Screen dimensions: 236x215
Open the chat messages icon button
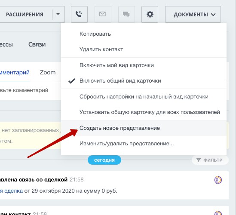(x=126, y=14)
